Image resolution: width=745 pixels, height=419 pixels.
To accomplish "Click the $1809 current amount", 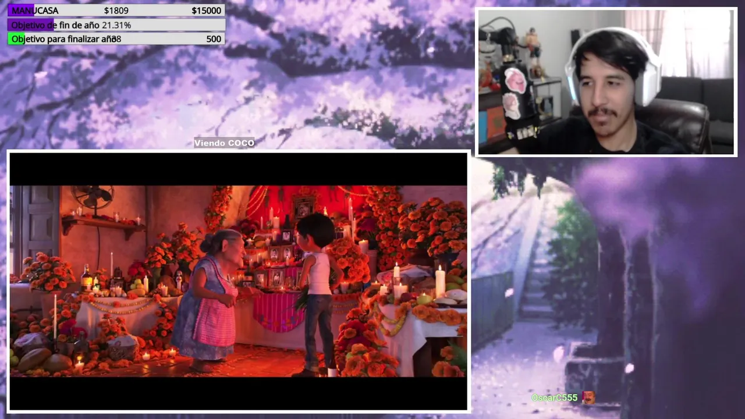I will click(116, 10).
